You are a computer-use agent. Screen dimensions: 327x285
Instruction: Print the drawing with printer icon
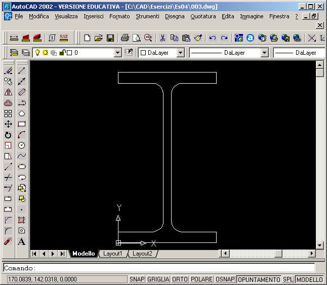click(x=125, y=38)
